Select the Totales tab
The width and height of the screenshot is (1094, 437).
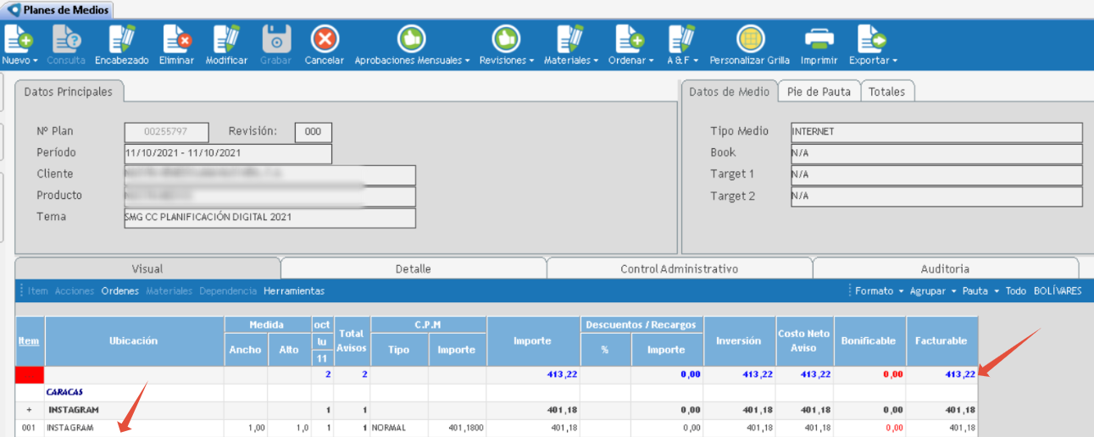tap(887, 91)
